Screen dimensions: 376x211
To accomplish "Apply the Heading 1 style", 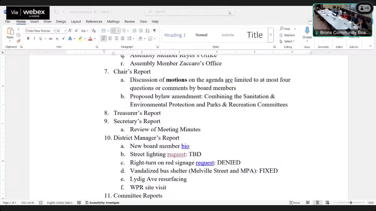I will coord(175,35).
